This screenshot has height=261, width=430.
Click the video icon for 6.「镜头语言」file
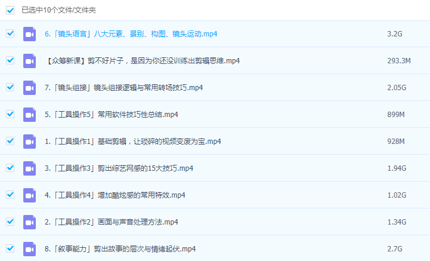(x=29, y=34)
